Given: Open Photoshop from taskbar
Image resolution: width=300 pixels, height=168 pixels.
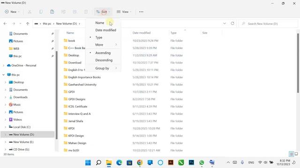Looking at the screenshot, I should pos(191,162).
